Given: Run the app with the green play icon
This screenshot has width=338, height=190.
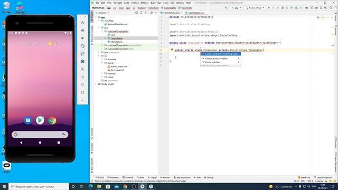Looking at the screenshot, I should click(x=269, y=8).
